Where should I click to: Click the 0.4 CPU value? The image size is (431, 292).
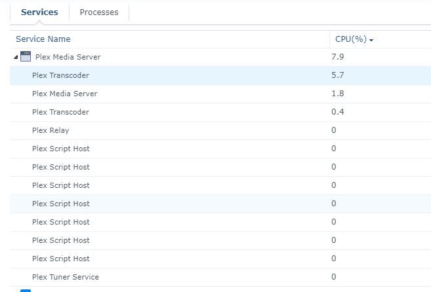pyautogui.click(x=338, y=112)
